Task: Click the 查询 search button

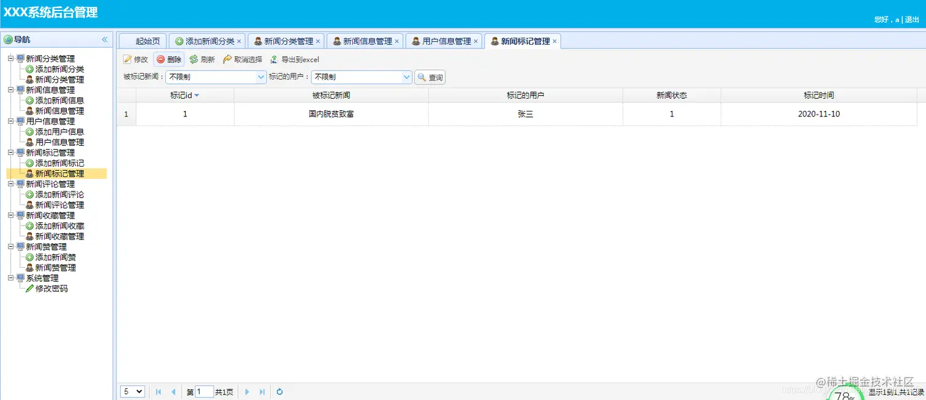Action: [x=430, y=78]
